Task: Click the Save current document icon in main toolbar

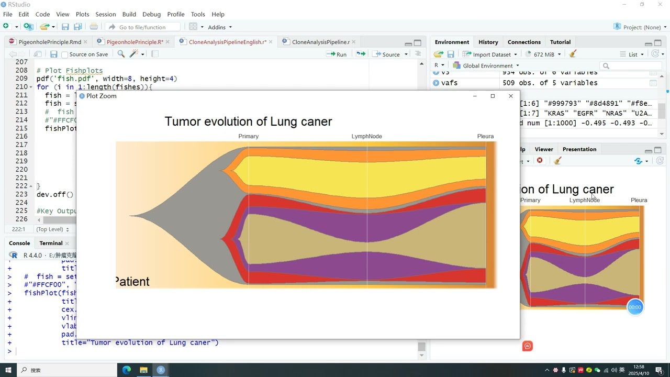Action: click(x=65, y=27)
